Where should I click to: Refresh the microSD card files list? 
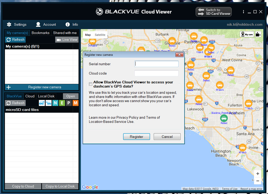coord(15,103)
